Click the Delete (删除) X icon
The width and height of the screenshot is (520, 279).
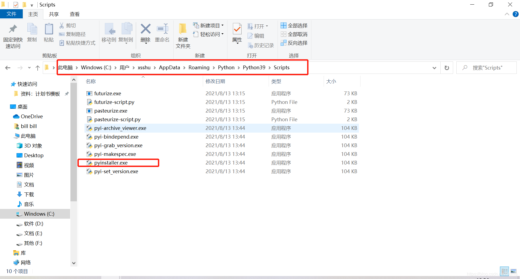point(145,29)
